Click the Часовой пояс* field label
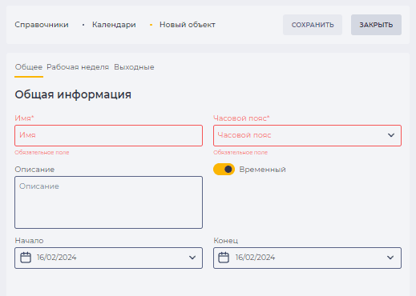Image resolution: width=416 pixels, height=296 pixels. (241, 118)
